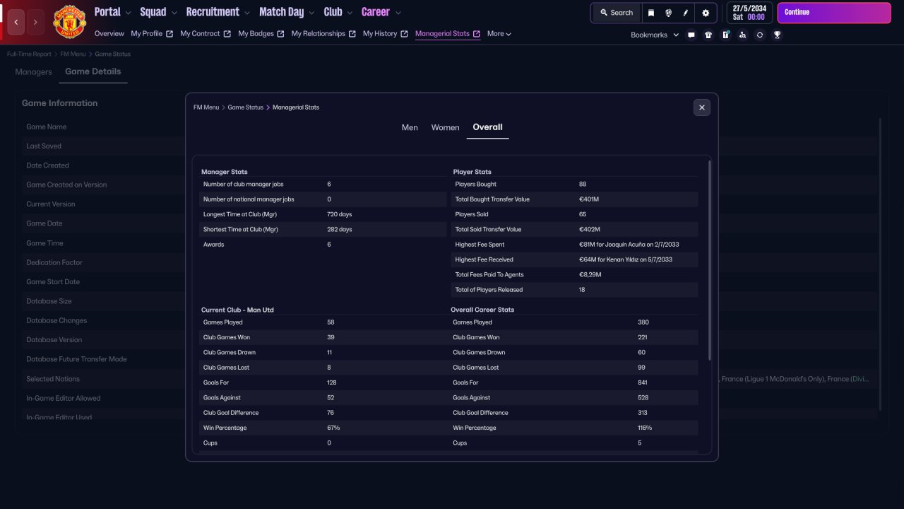Click the Managerial Stats dialog scrollbar
Viewport: 904px width, 509px height.
tap(710, 262)
